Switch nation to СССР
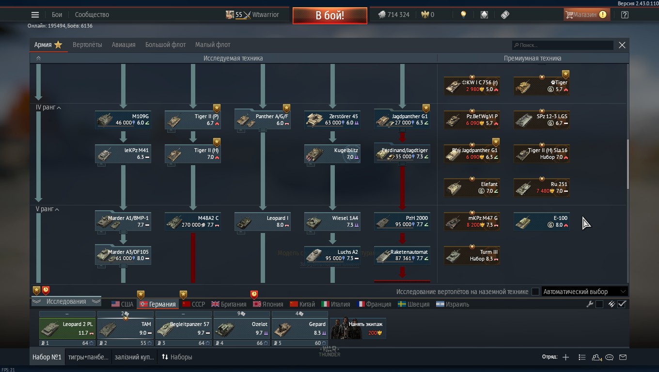The width and height of the screenshot is (659, 372). (193, 304)
